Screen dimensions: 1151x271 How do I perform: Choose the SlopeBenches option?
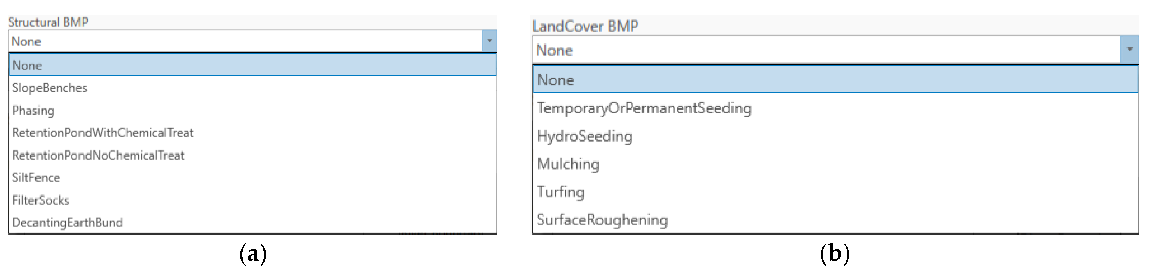(50, 88)
